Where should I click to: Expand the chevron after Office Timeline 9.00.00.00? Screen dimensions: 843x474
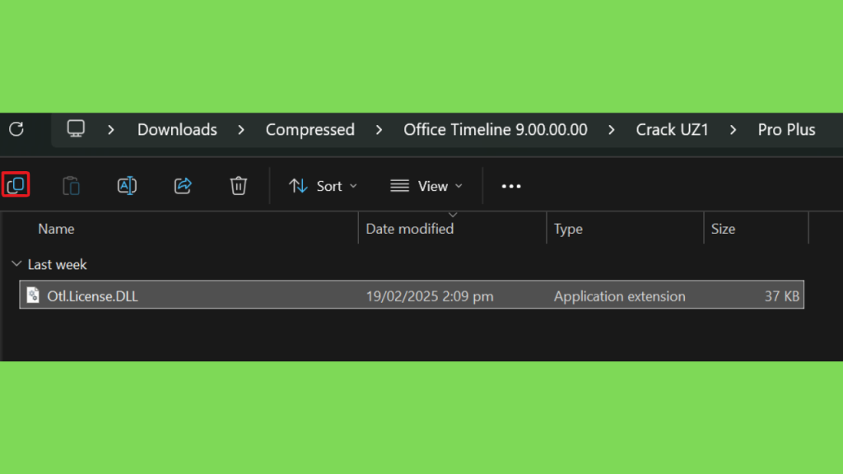tap(612, 129)
